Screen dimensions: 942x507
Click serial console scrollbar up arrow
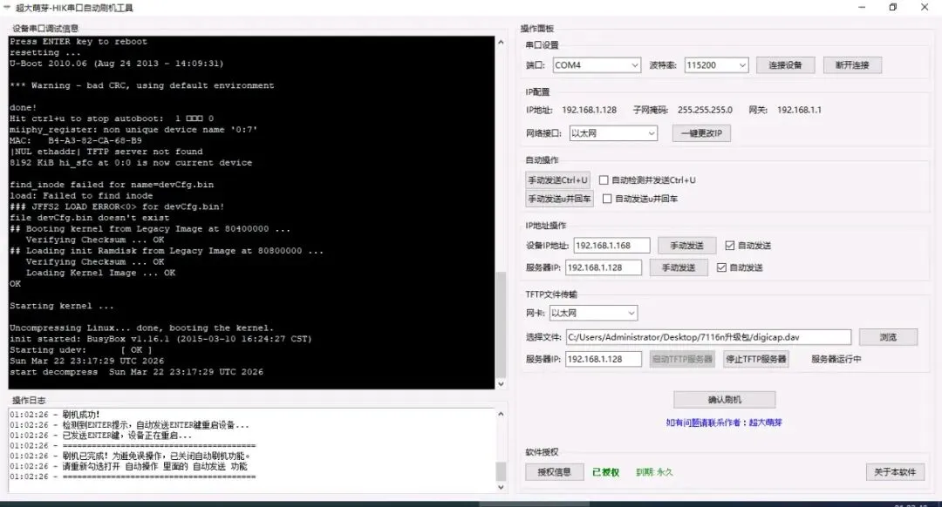[x=501, y=43]
